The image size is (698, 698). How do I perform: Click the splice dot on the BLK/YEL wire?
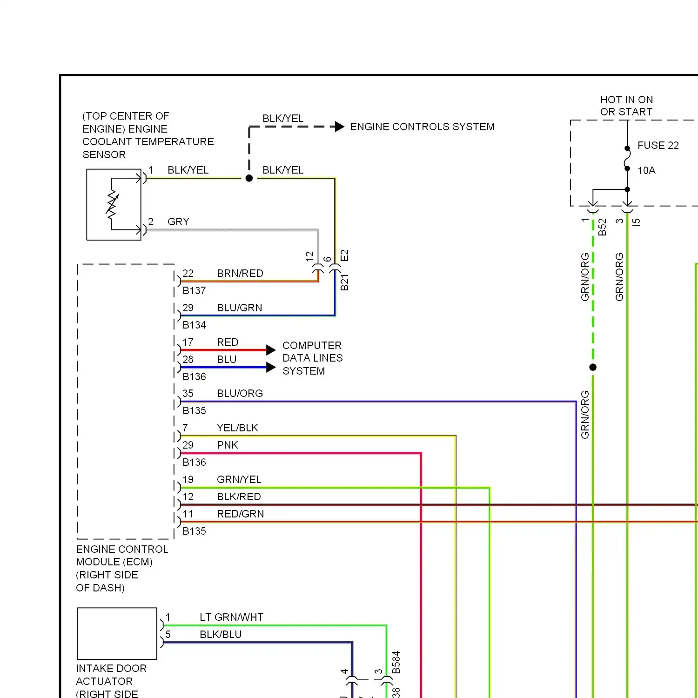tap(249, 178)
